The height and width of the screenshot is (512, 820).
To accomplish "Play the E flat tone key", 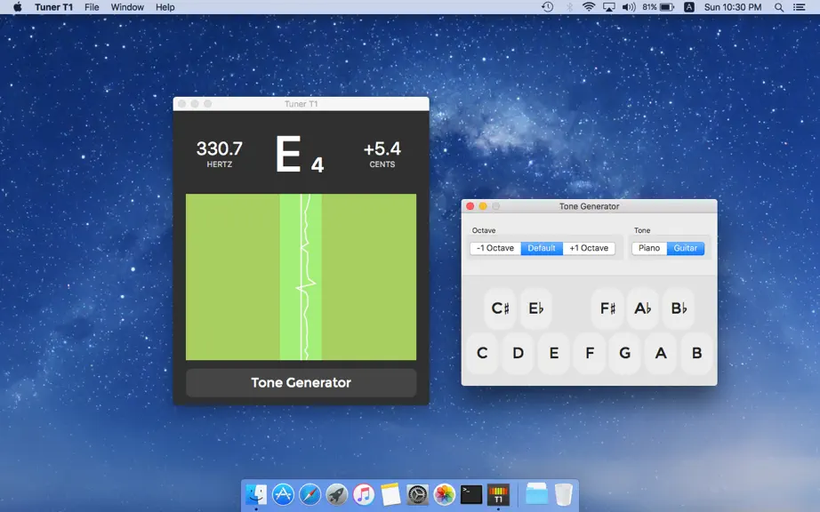I will pos(536,308).
